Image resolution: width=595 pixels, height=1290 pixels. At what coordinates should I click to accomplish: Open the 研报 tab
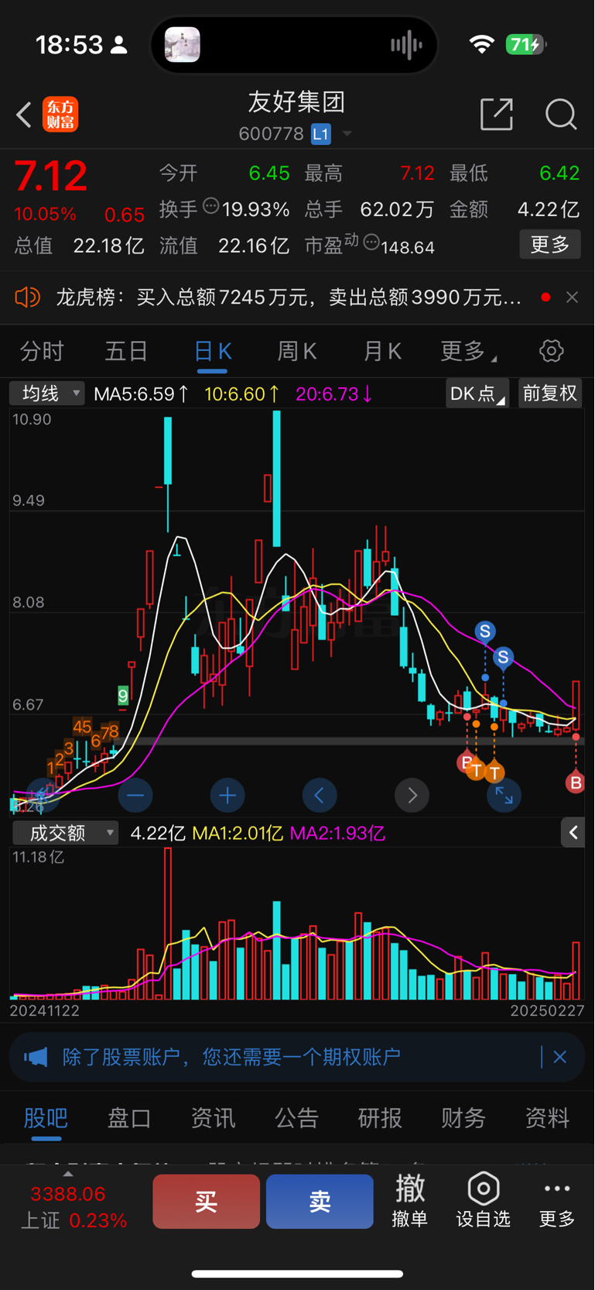click(380, 1118)
